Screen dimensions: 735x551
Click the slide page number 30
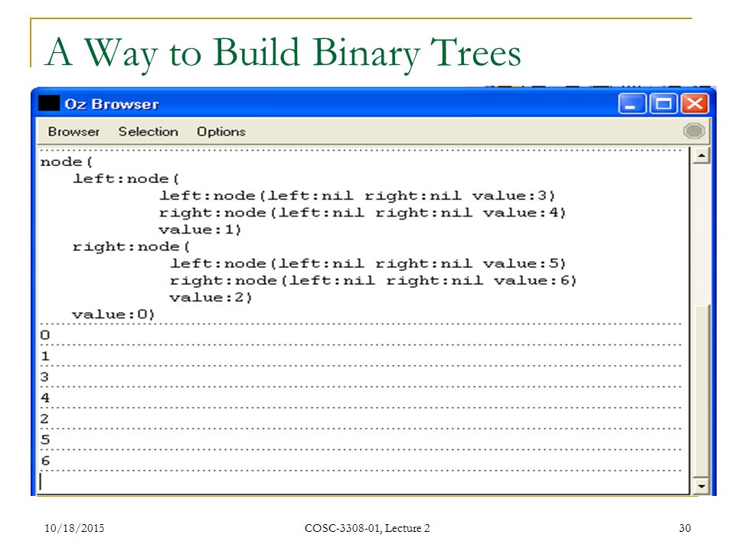(684, 529)
